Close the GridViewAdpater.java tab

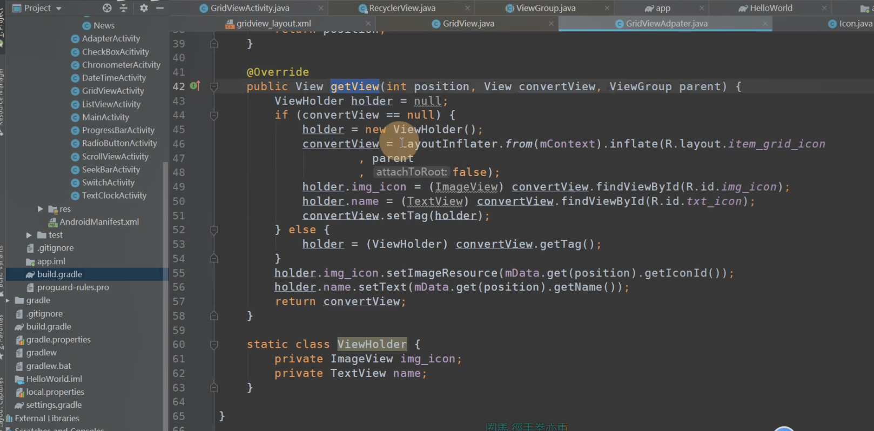point(765,24)
